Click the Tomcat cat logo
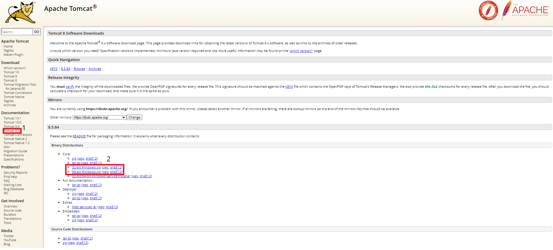The image size is (553, 250). pyautogui.click(x=21, y=12)
